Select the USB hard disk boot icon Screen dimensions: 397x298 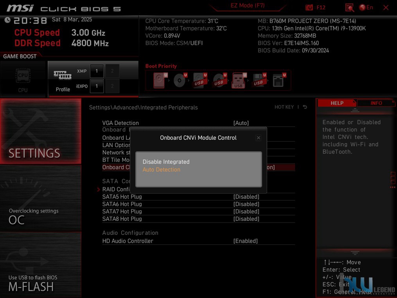pyautogui.click(x=200, y=80)
